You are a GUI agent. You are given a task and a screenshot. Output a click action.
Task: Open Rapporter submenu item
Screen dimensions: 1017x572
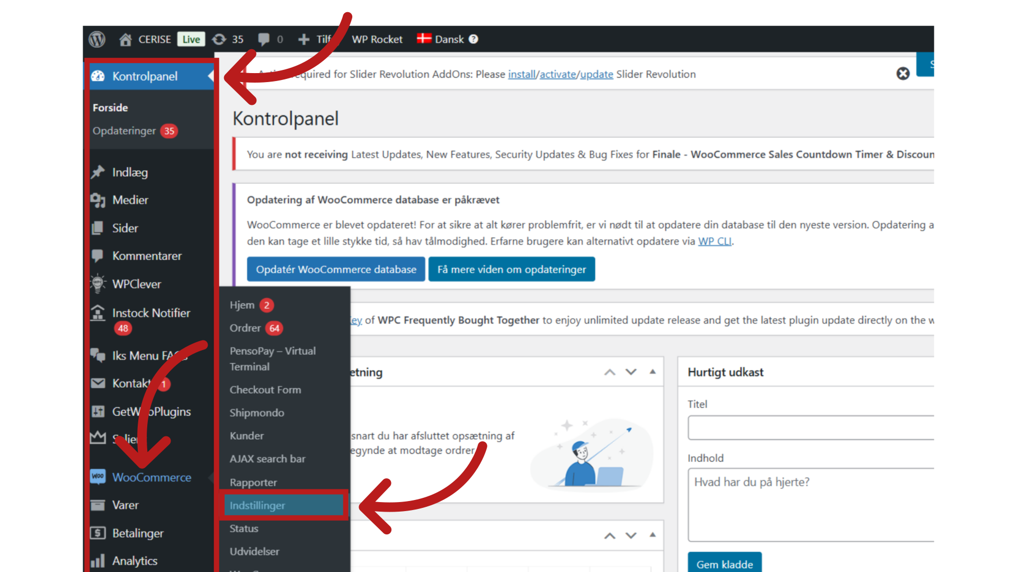(253, 482)
